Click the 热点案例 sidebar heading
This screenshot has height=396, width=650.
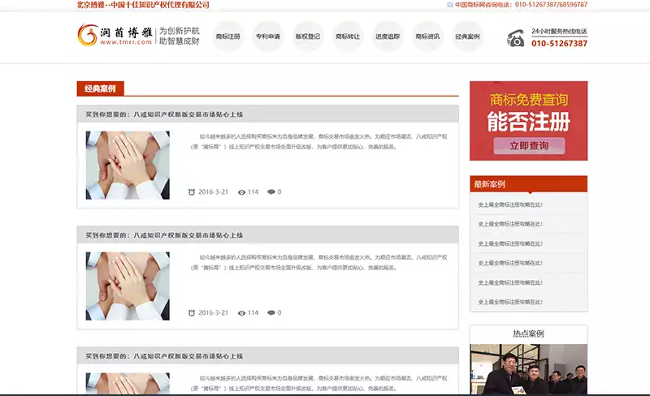tap(529, 334)
